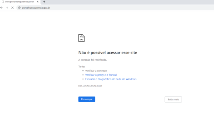Stop loading the page with the X icon
This screenshot has width=214, height=139.
pyautogui.click(x=12, y=8)
